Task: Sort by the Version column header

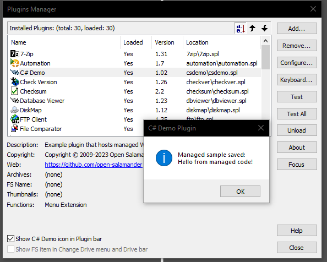Action: tap(167, 42)
